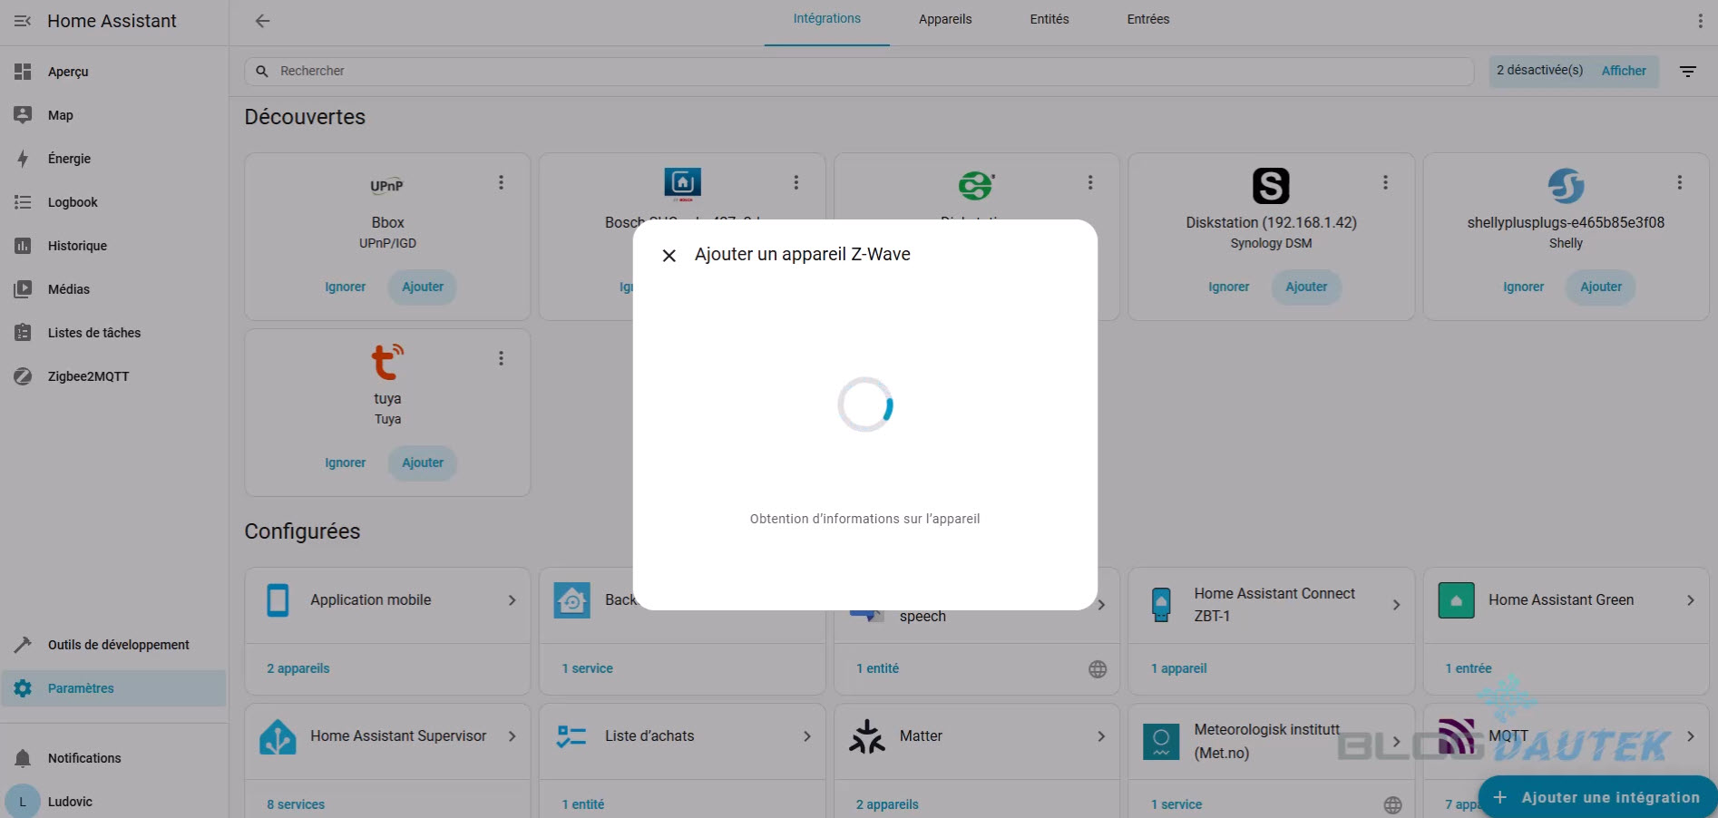The height and width of the screenshot is (818, 1718).
Task: Open the Bbox UPnP card options menu
Action: [x=501, y=183]
